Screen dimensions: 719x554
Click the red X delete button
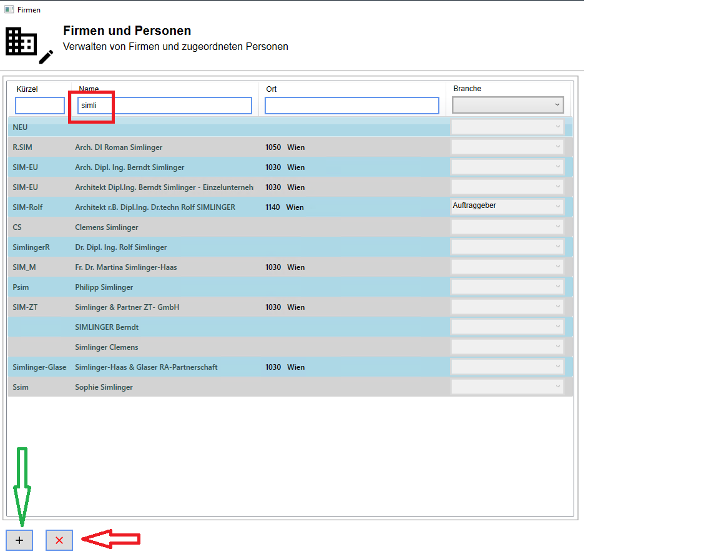pos(59,540)
